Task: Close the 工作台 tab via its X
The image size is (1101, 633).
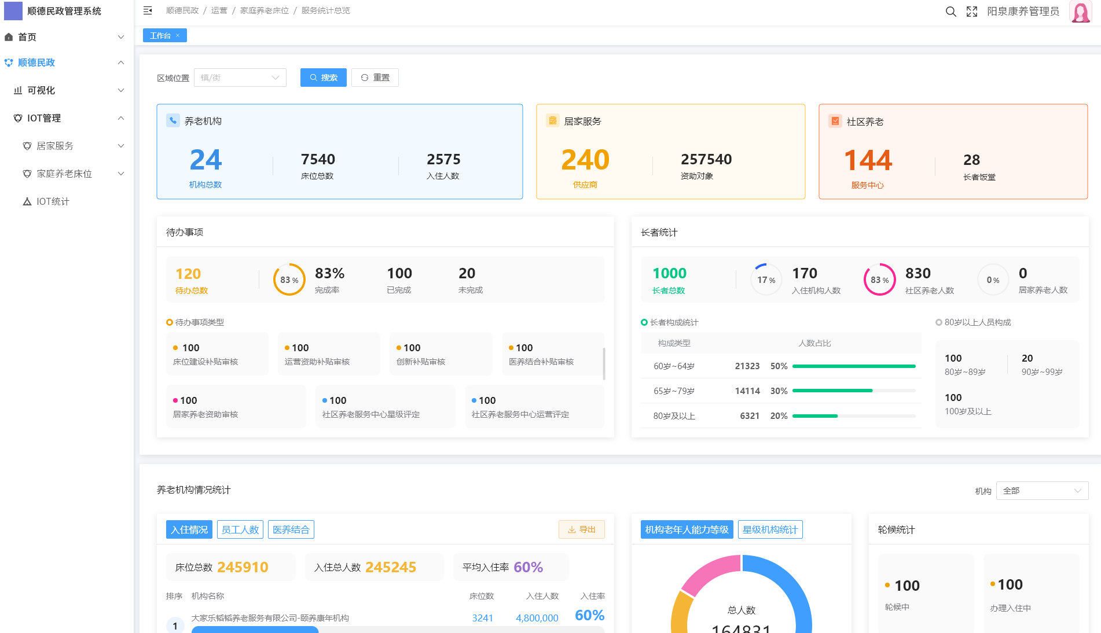Action: coord(178,35)
